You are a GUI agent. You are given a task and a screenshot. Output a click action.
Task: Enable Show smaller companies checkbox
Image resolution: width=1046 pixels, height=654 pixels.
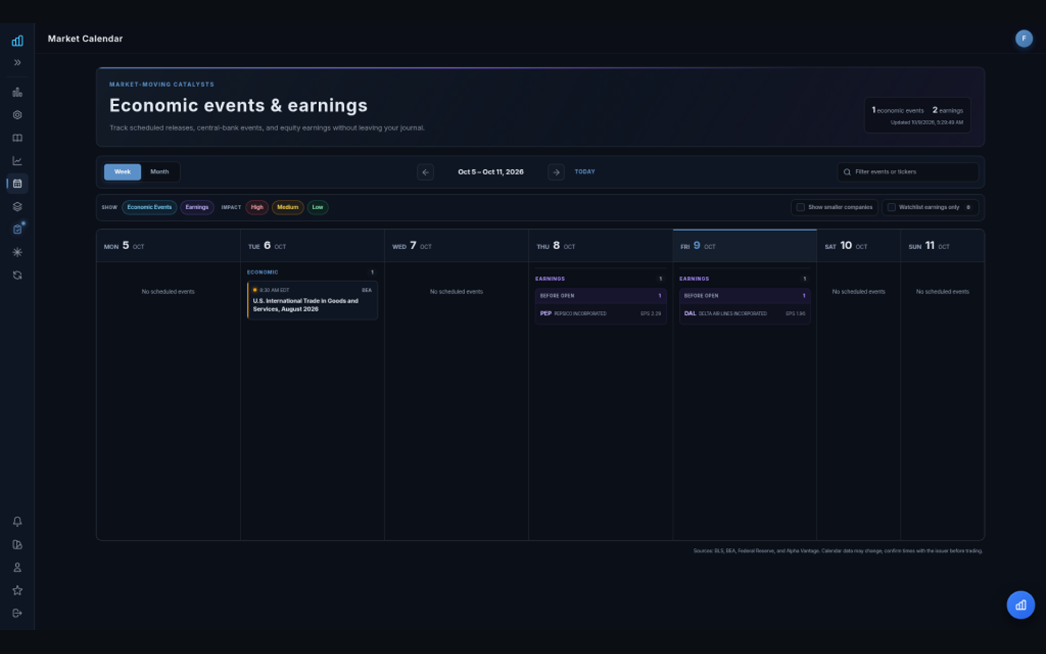click(x=800, y=207)
